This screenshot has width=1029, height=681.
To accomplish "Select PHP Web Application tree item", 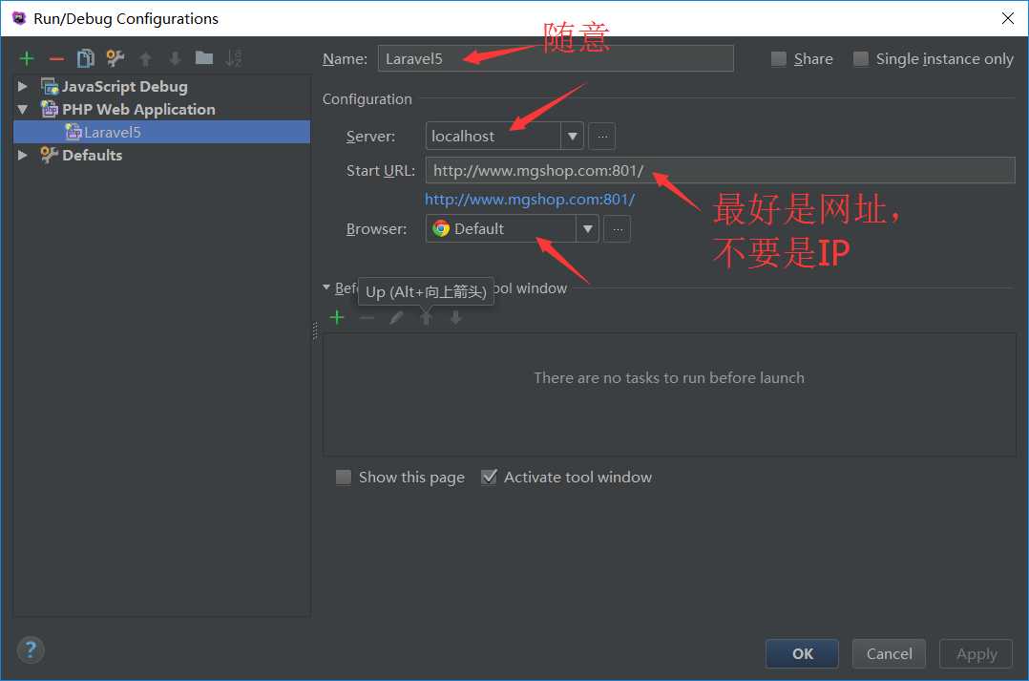I will 137,110.
